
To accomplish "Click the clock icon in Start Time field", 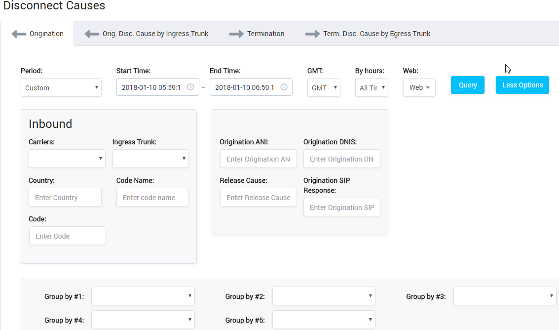I will tap(190, 87).
